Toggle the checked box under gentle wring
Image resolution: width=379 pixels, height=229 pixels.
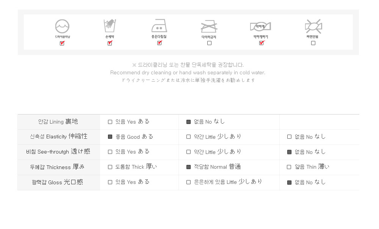pyautogui.click(x=261, y=43)
